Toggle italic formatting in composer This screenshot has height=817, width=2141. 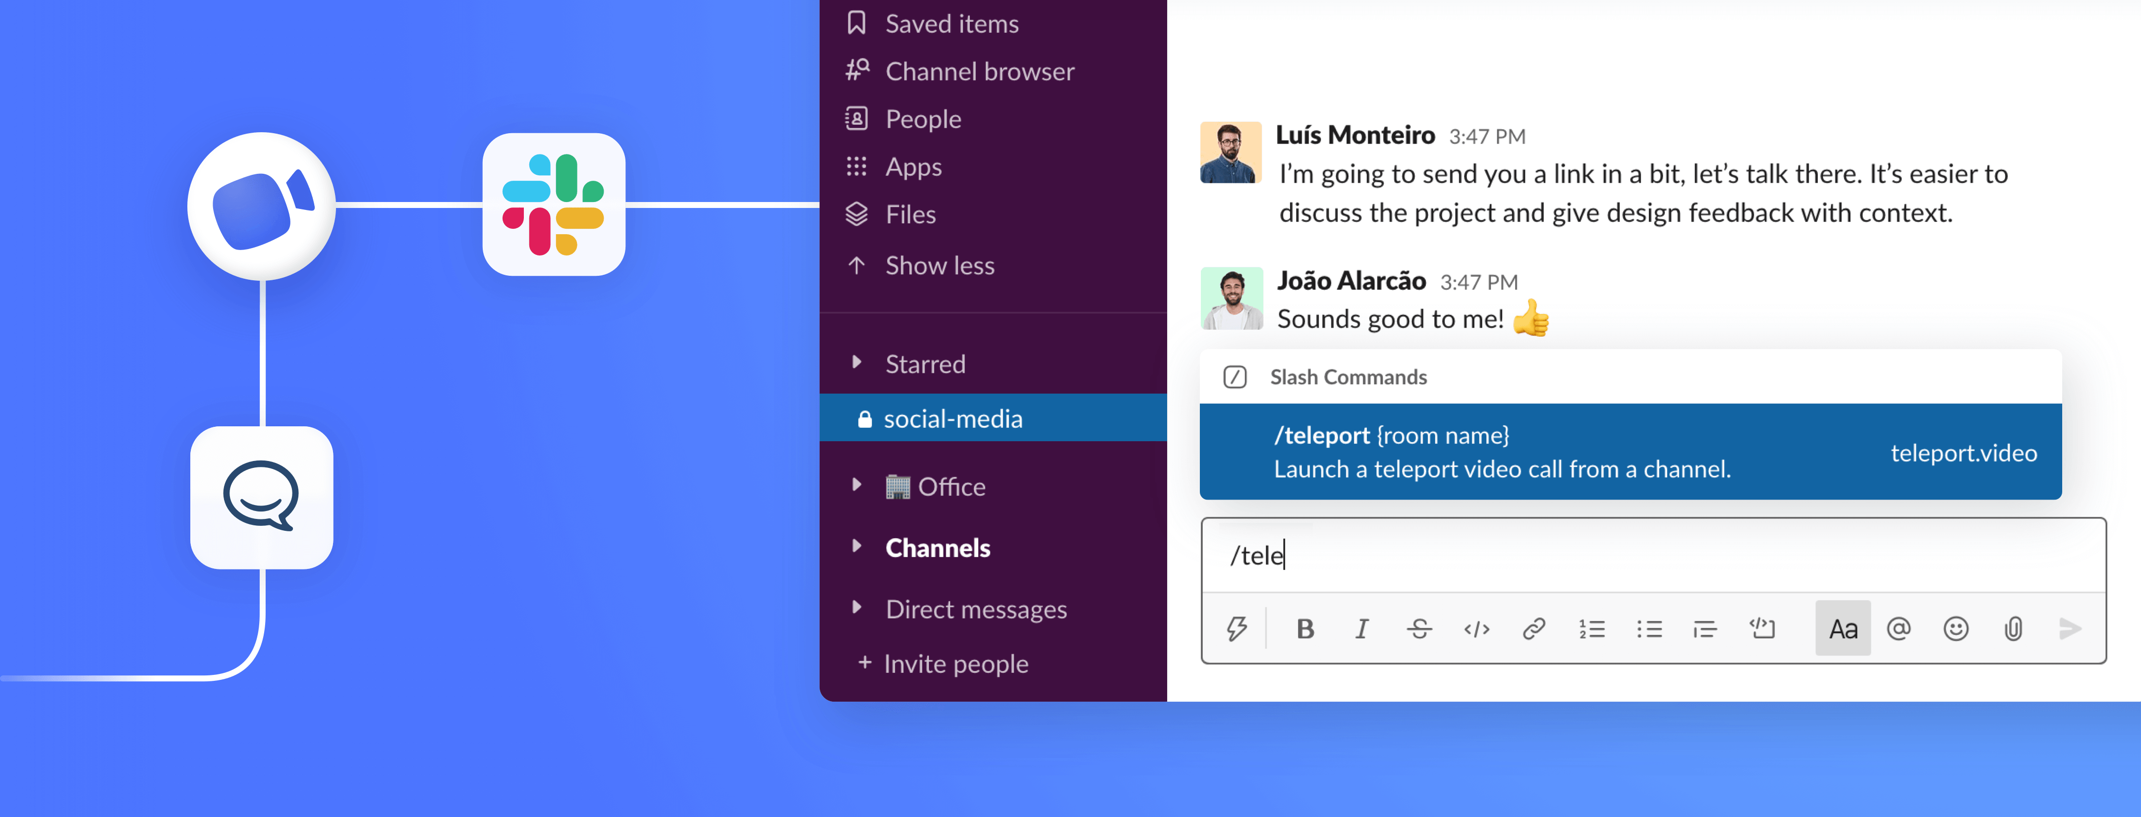coord(1361,628)
